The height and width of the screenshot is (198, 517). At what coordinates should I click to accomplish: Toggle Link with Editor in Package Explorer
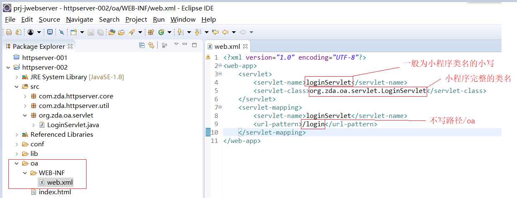tap(151, 45)
